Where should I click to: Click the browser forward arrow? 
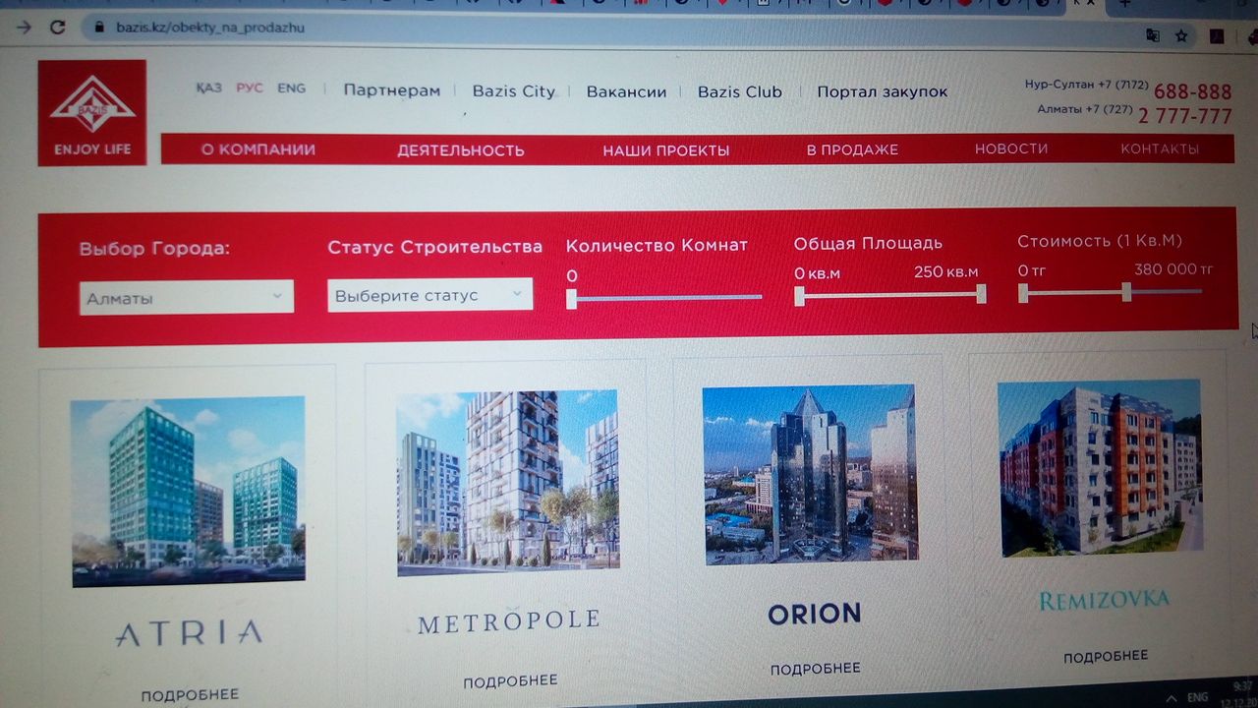[x=24, y=28]
